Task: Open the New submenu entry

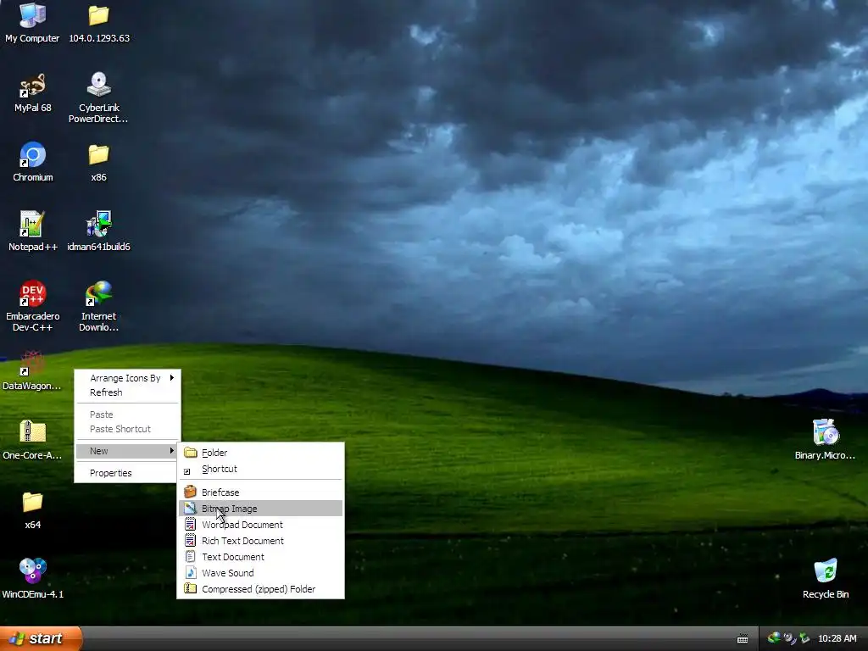Action: pos(128,451)
